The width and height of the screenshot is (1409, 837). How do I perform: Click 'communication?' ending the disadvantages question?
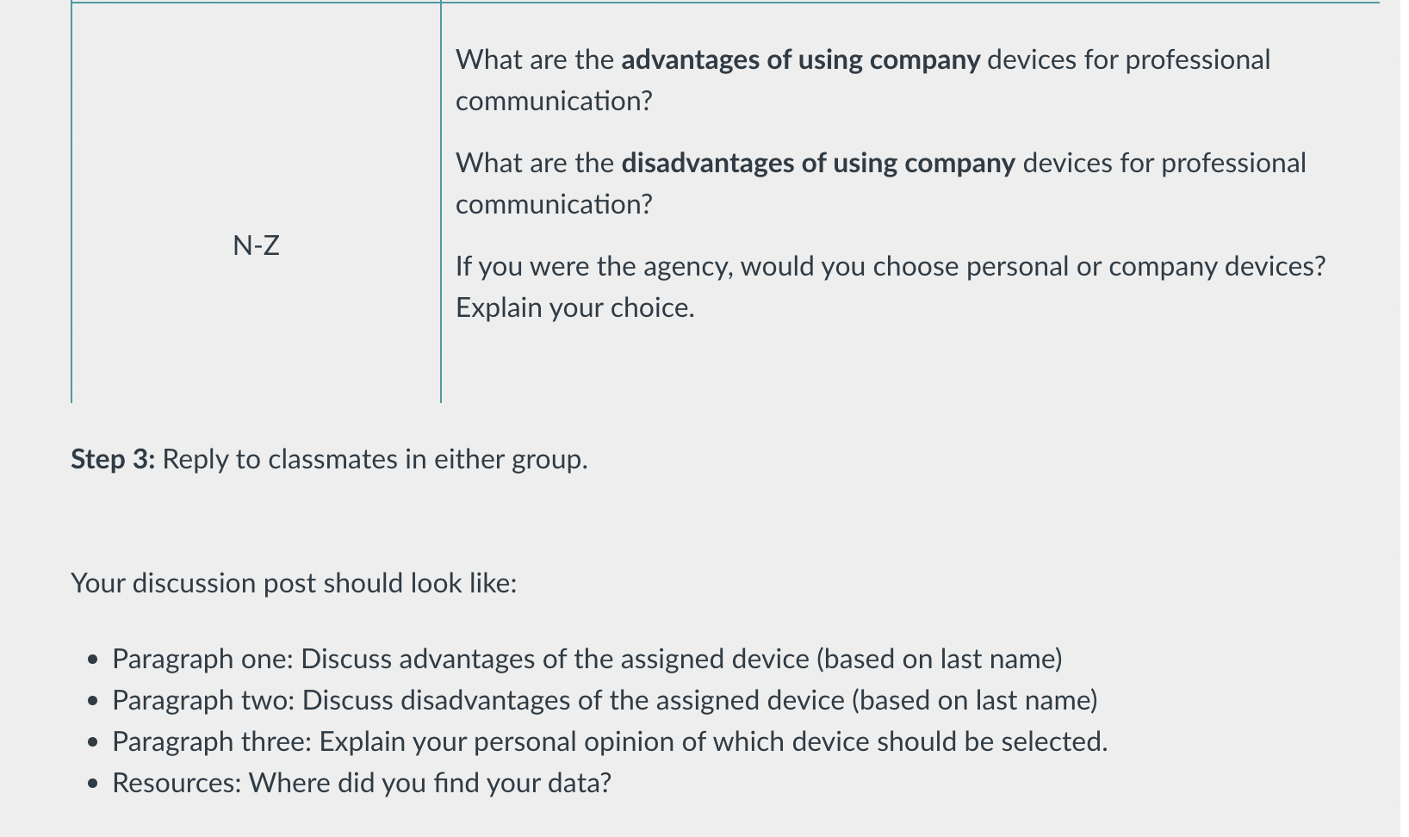(554, 204)
